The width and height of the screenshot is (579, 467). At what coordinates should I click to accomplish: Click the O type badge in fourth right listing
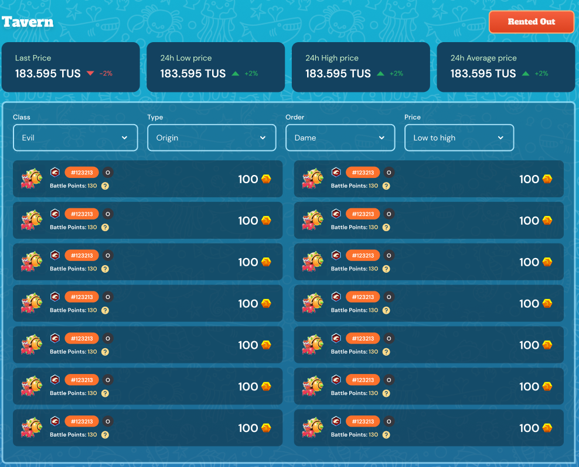pos(389,297)
